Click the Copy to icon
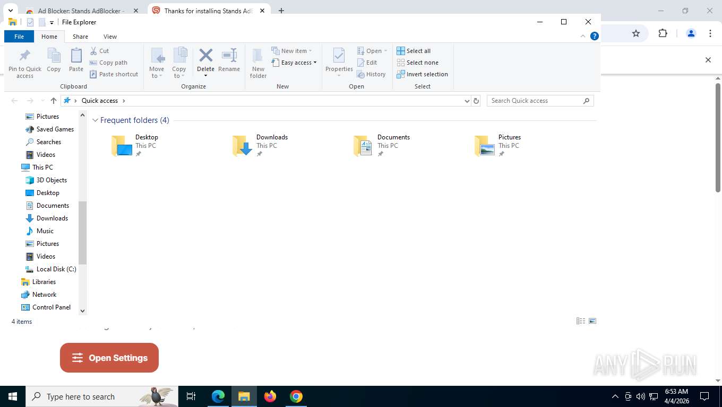The height and width of the screenshot is (407, 722). pyautogui.click(x=180, y=56)
